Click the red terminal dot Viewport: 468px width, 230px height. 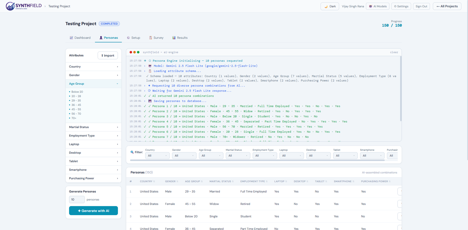pos(131,52)
